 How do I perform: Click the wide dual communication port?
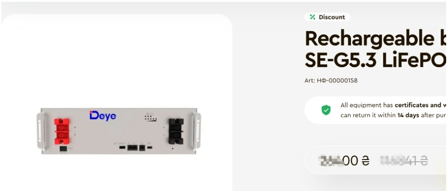tap(132, 148)
